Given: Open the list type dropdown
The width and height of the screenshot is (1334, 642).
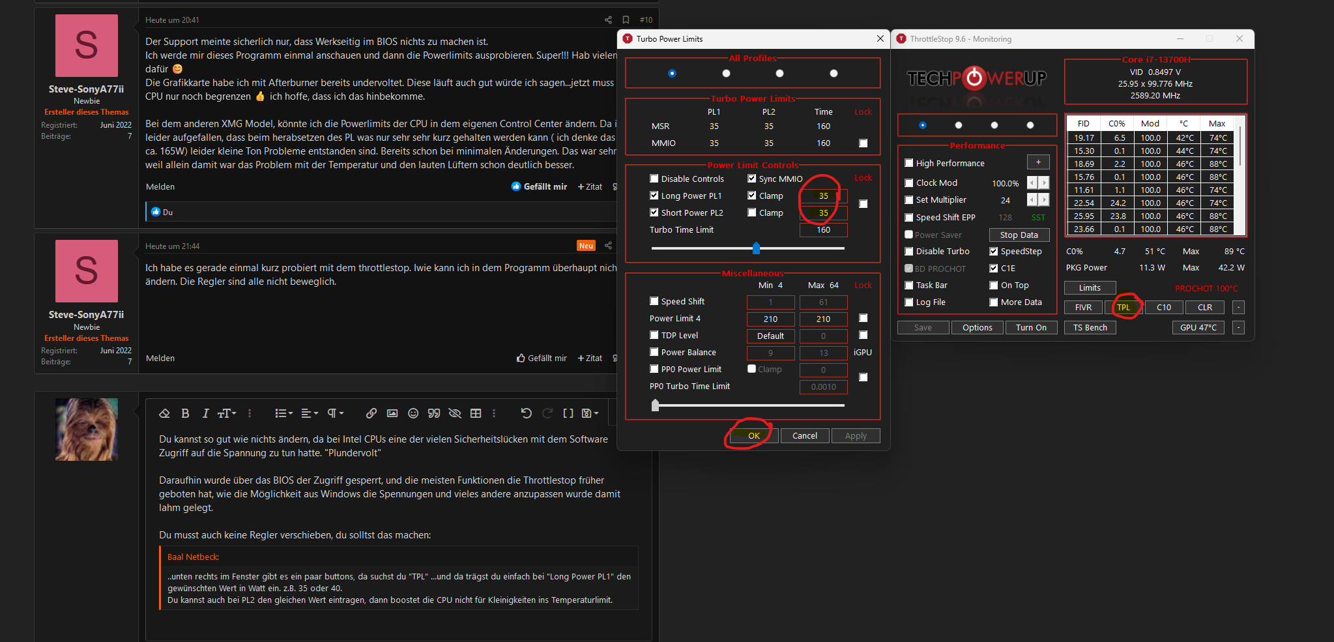Looking at the screenshot, I should (283, 413).
